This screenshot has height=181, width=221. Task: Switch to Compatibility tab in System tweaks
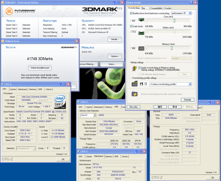(156, 8)
